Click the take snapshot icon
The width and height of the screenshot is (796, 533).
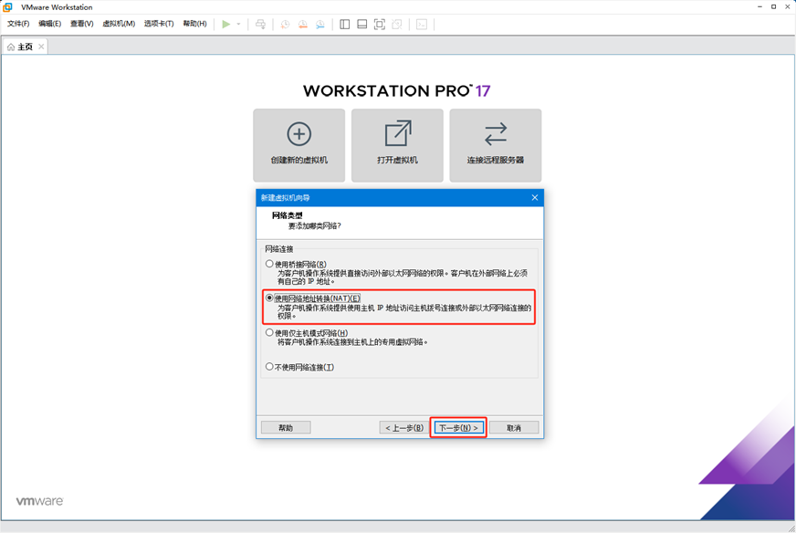pyautogui.click(x=286, y=24)
